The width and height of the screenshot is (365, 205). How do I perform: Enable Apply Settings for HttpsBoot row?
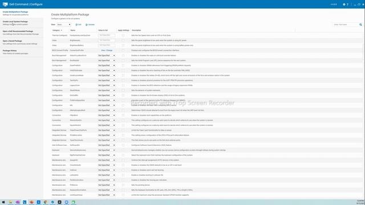point(123,115)
